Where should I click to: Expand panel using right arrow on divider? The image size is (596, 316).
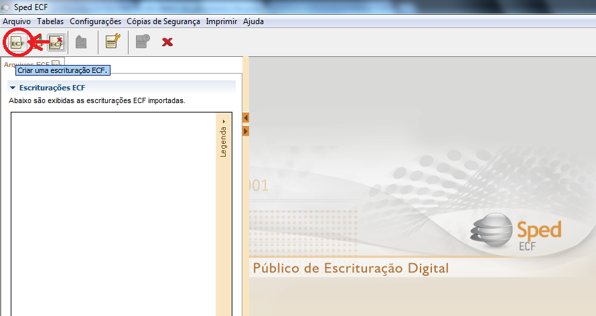(x=245, y=131)
